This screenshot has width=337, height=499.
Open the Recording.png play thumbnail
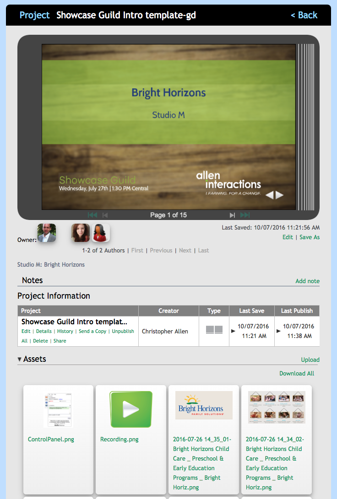tap(131, 409)
